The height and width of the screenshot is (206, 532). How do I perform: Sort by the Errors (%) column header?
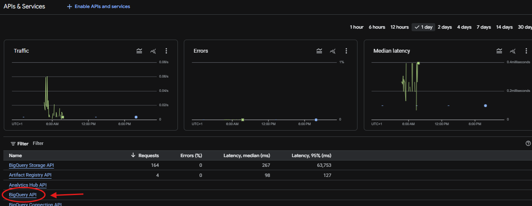pos(191,155)
